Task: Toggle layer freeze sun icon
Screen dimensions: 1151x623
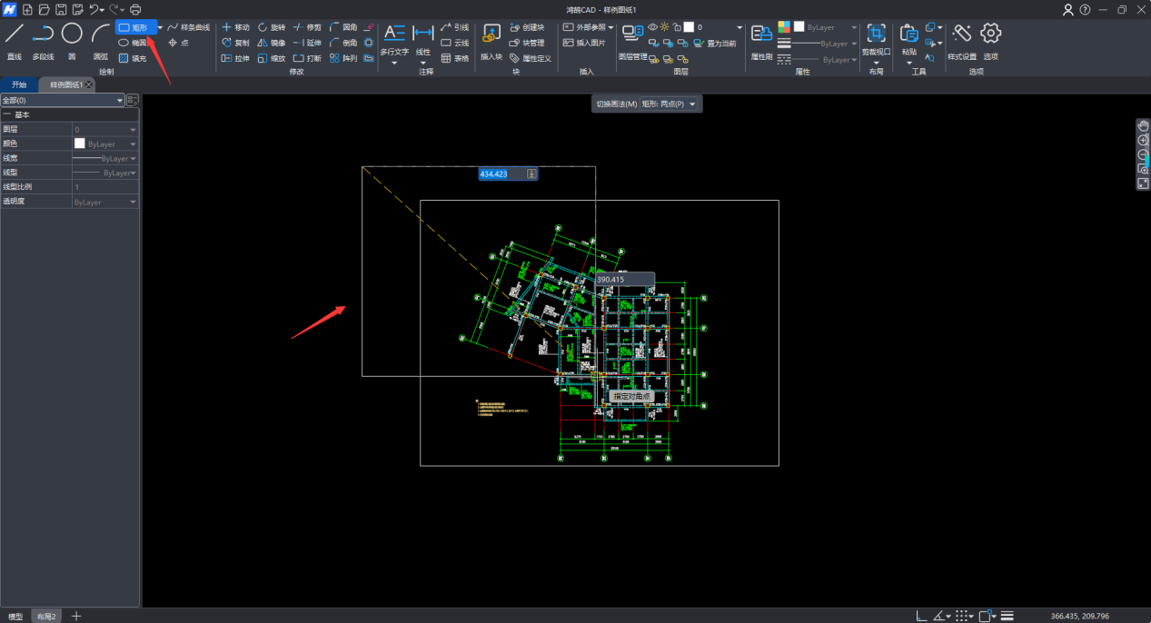Action: tap(664, 27)
